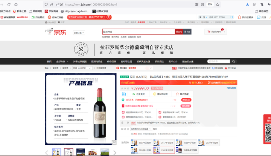
Task: Open the 配送至 delivery address dropdown
Action: (141, 129)
